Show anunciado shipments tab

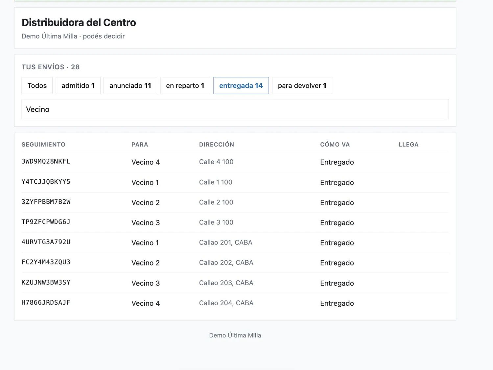pyautogui.click(x=130, y=85)
